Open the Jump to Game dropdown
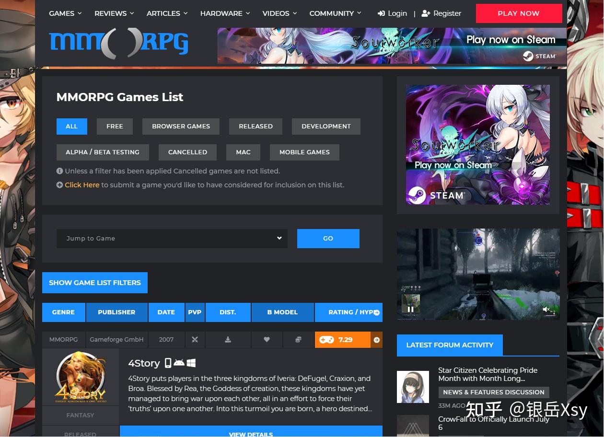The height and width of the screenshot is (437, 604). point(172,239)
